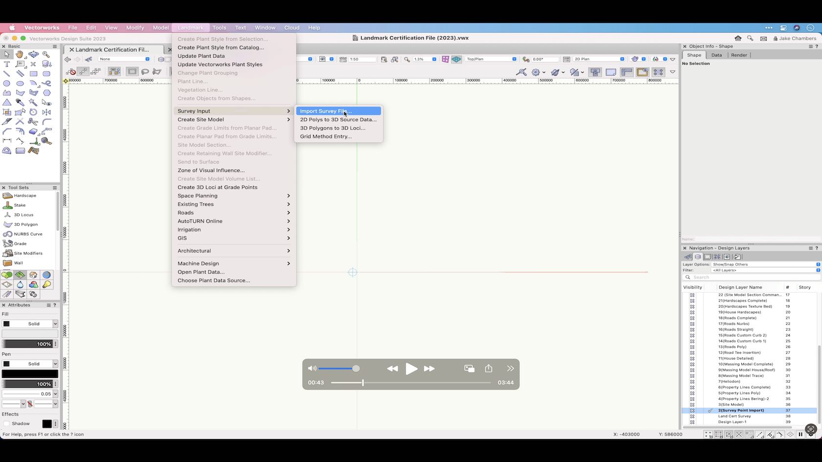Select the Pan hand tool

20,54
